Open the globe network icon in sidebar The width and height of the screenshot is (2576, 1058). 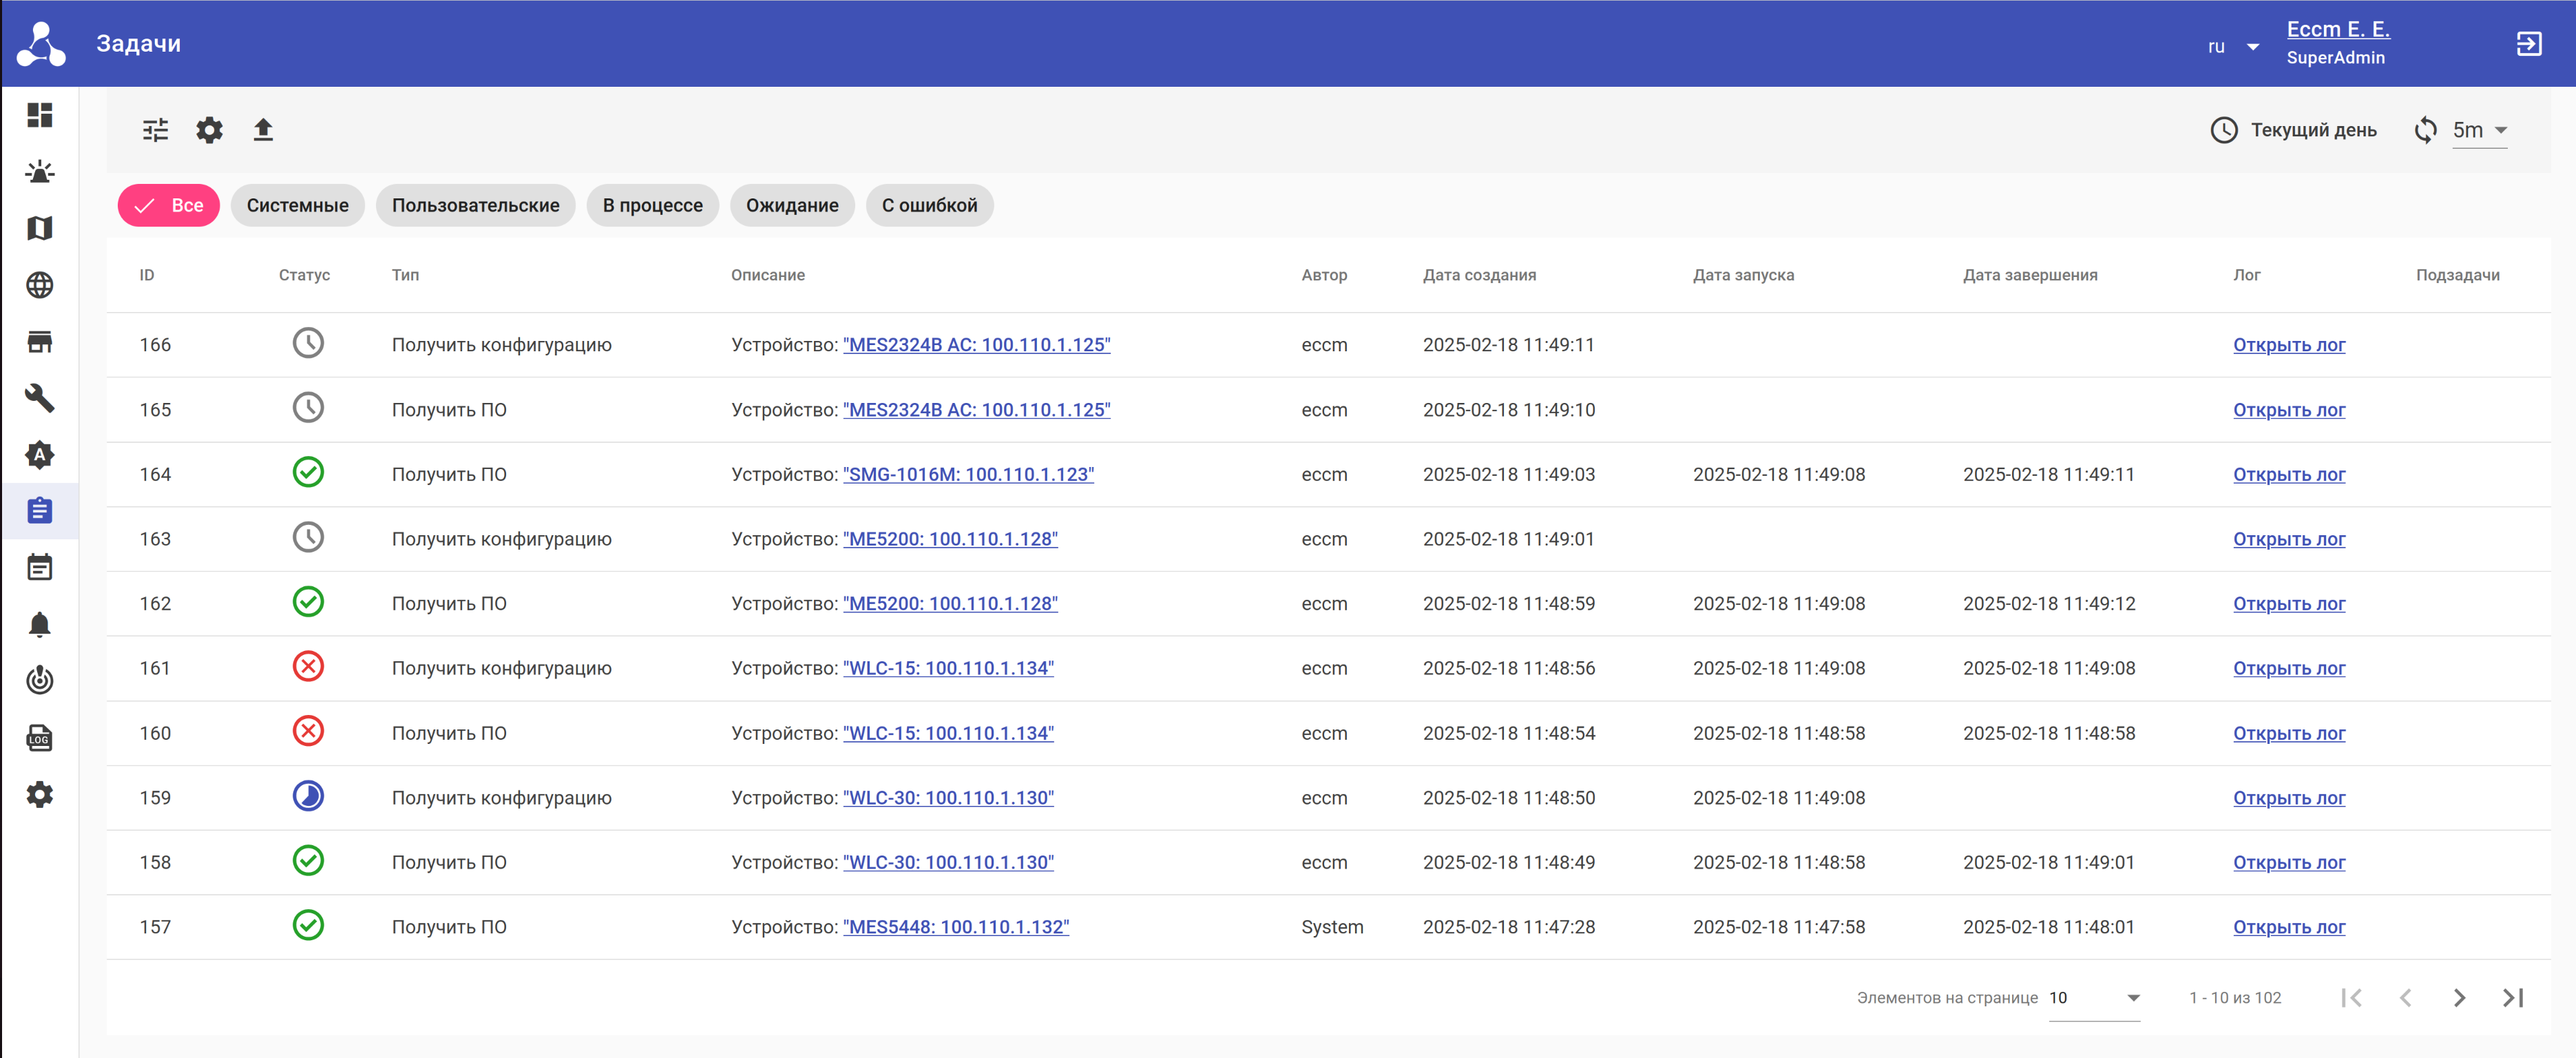[x=40, y=285]
